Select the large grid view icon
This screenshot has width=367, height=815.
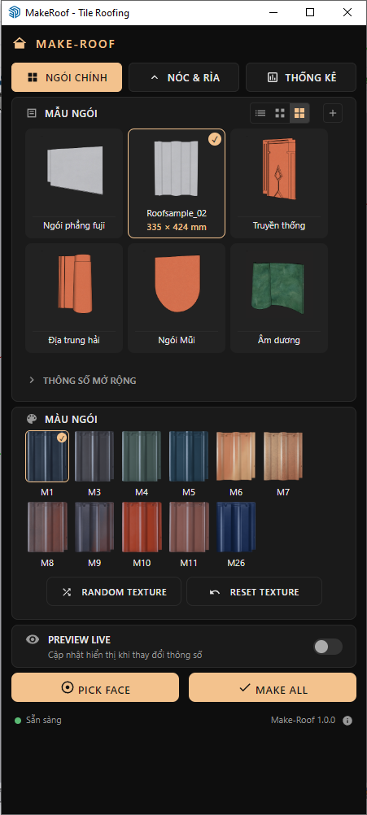(x=299, y=113)
